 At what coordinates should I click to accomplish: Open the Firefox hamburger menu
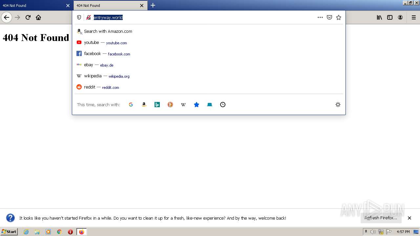coord(414,17)
